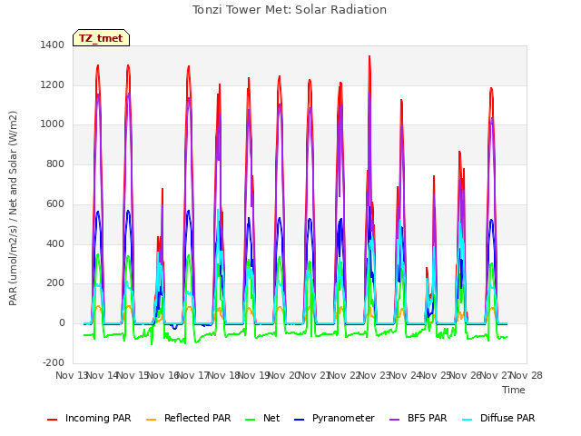This screenshot has width=581, height=436.
Task: Select the Pyranometer legend label
Action: pyautogui.click(x=343, y=418)
